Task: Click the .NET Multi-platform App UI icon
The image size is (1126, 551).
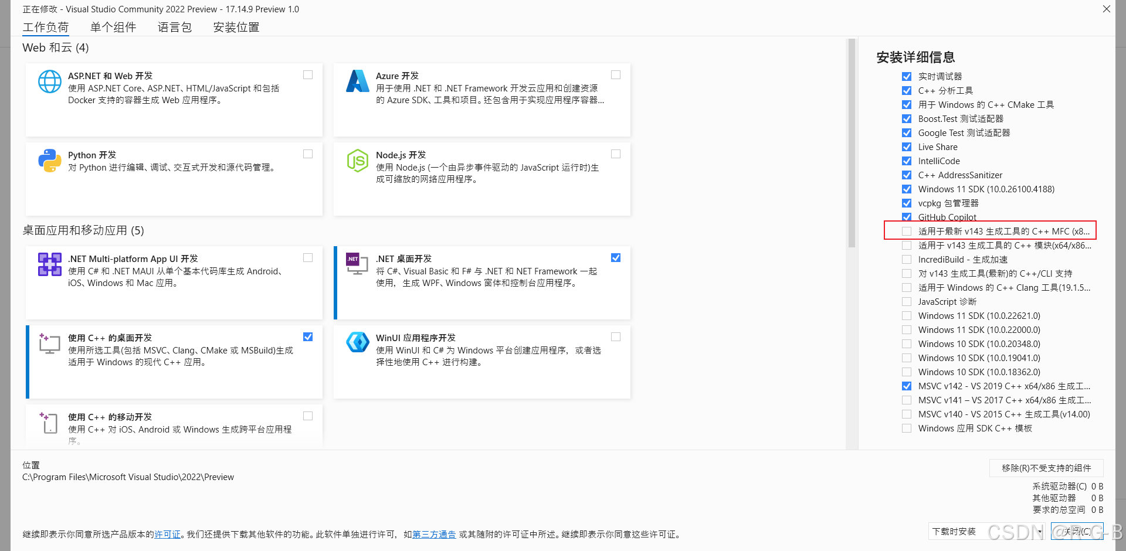Action: [x=49, y=264]
